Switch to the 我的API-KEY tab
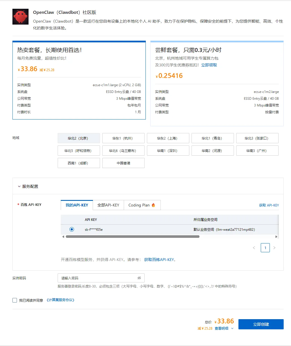Screen dimensions: 291x346 click(77, 205)
